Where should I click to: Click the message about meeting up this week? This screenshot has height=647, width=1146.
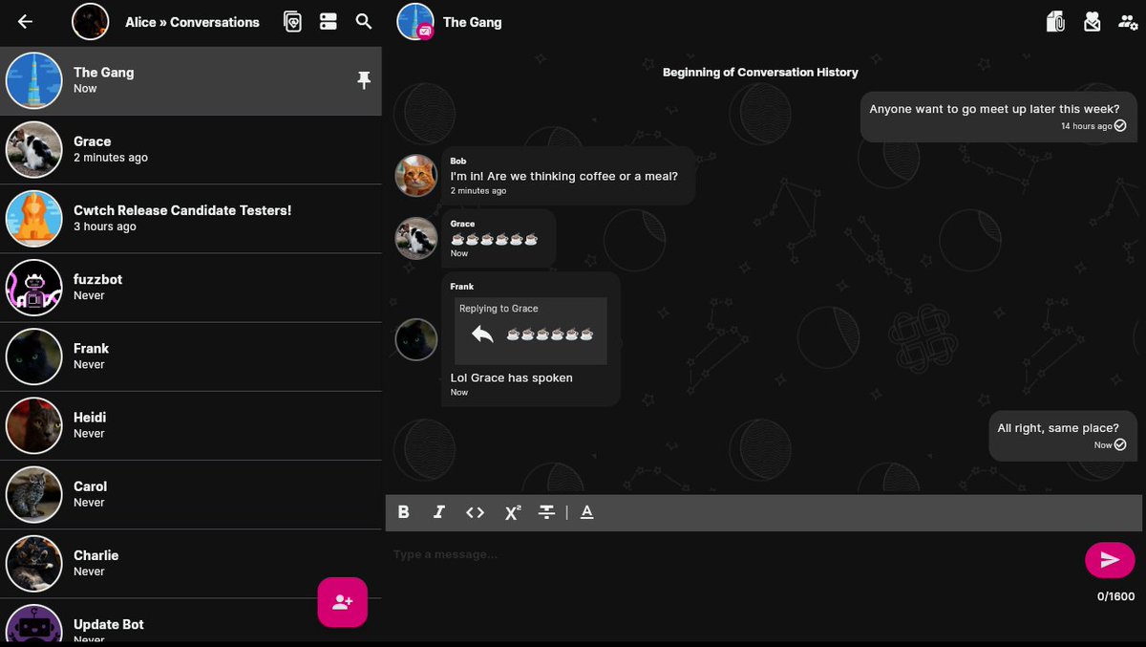click(998, 117)
